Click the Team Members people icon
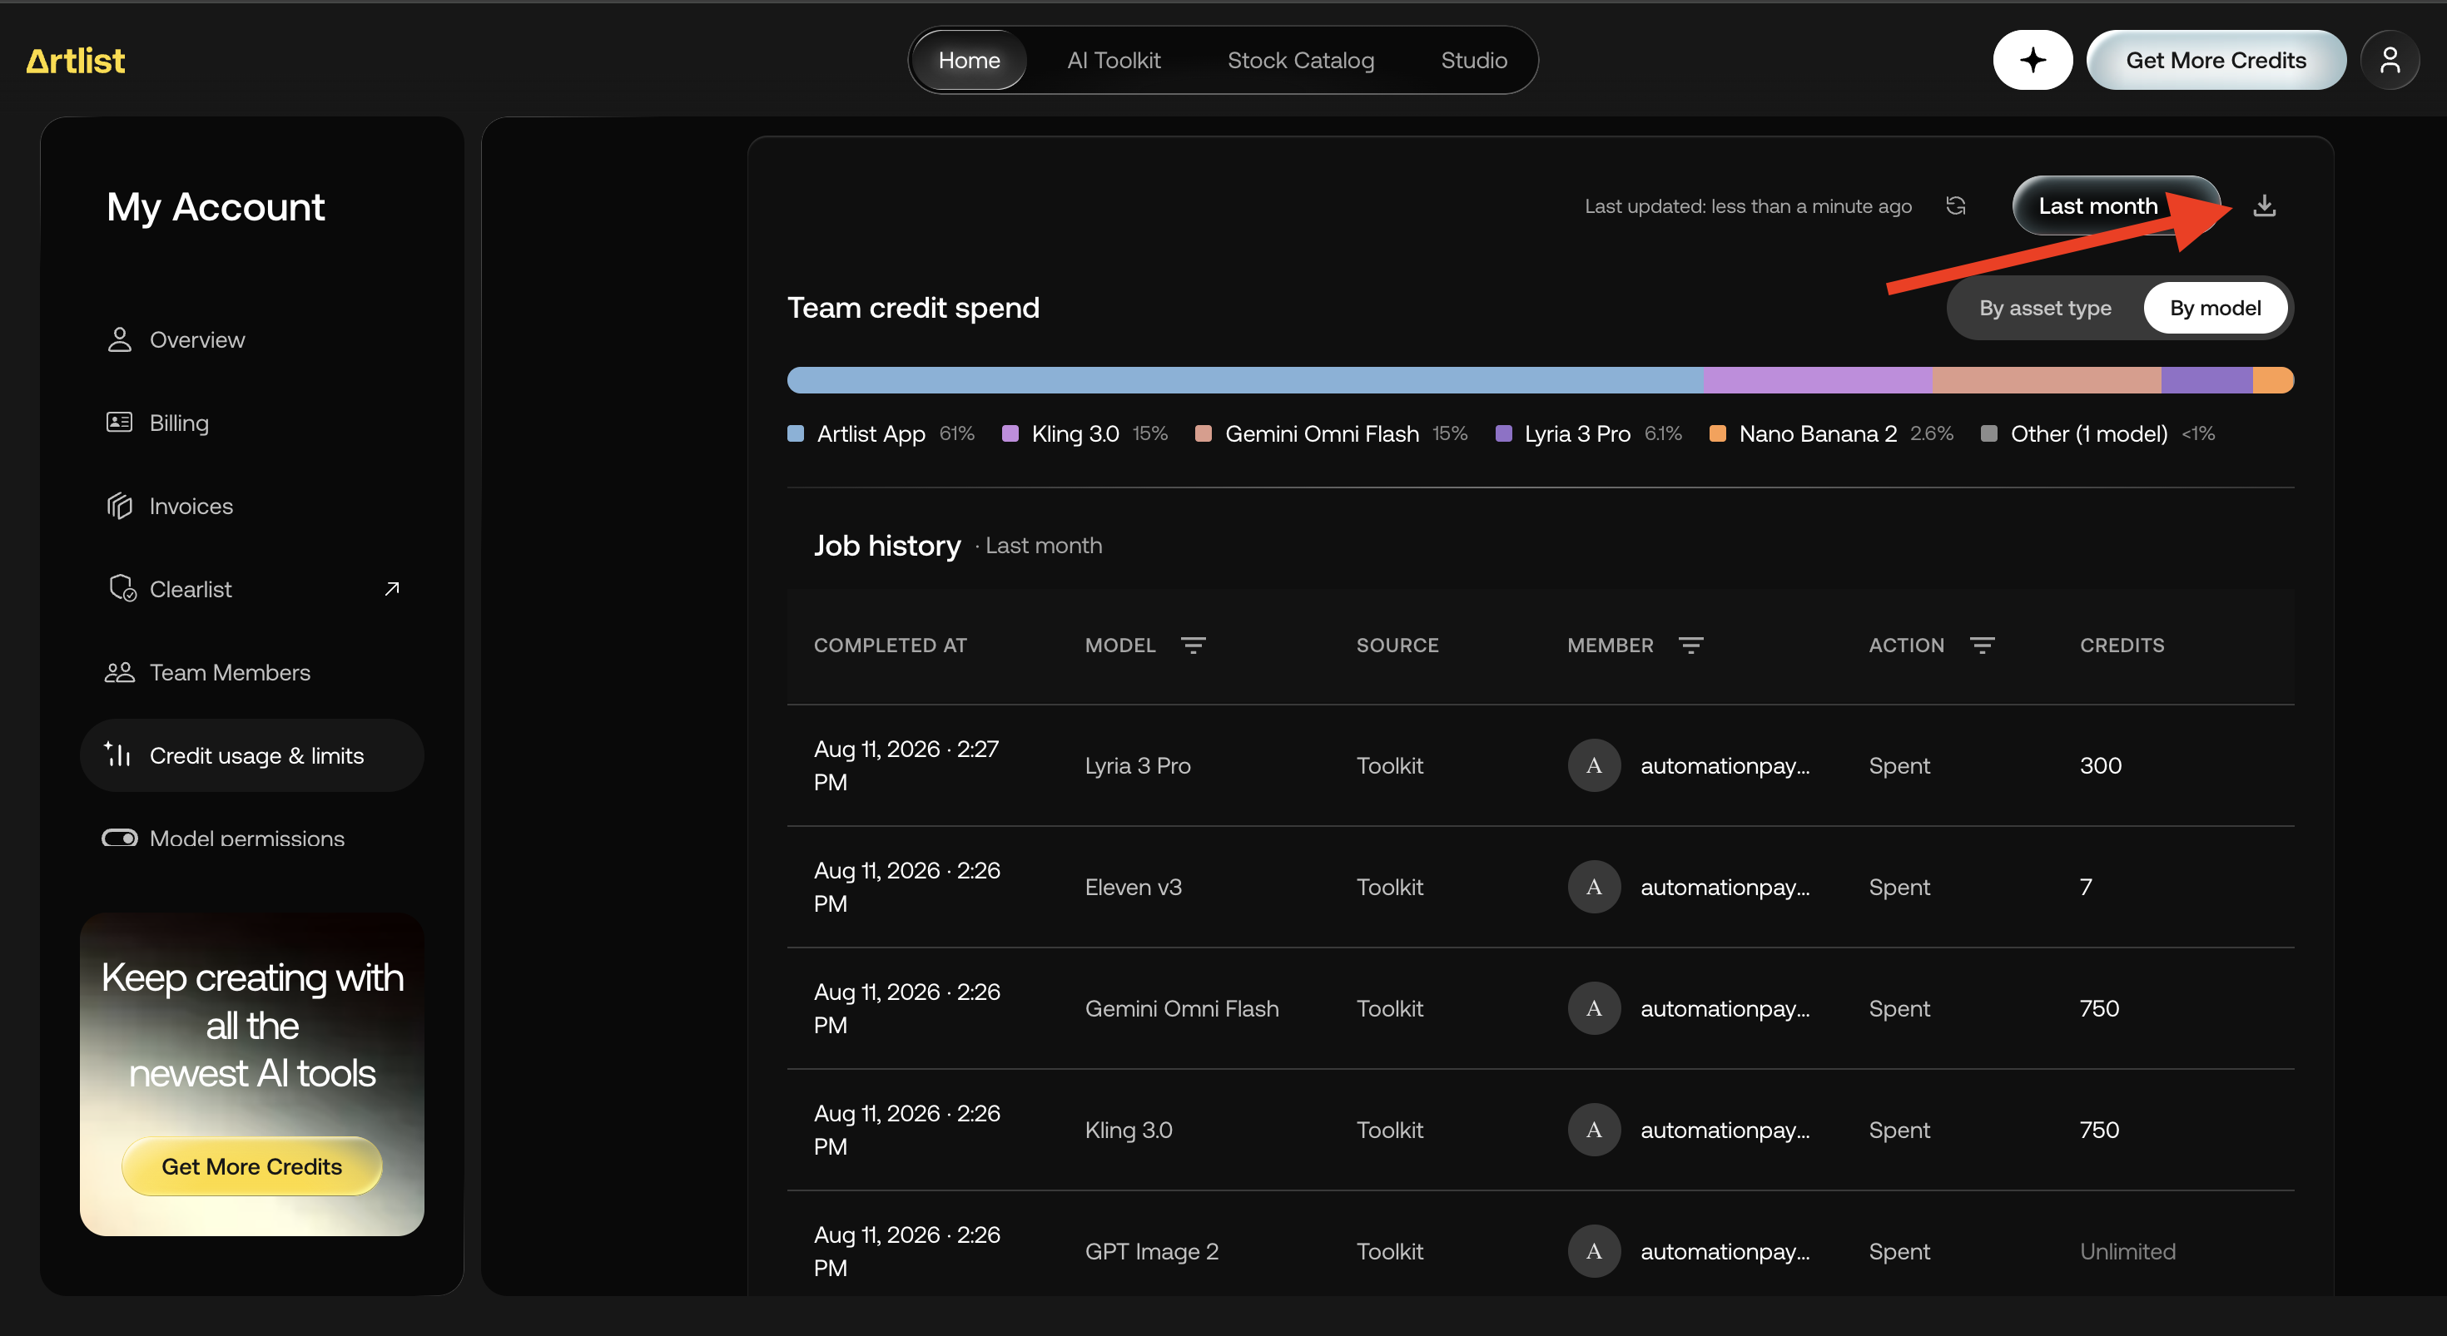The image size is (2447, 1336). [119, 672]
